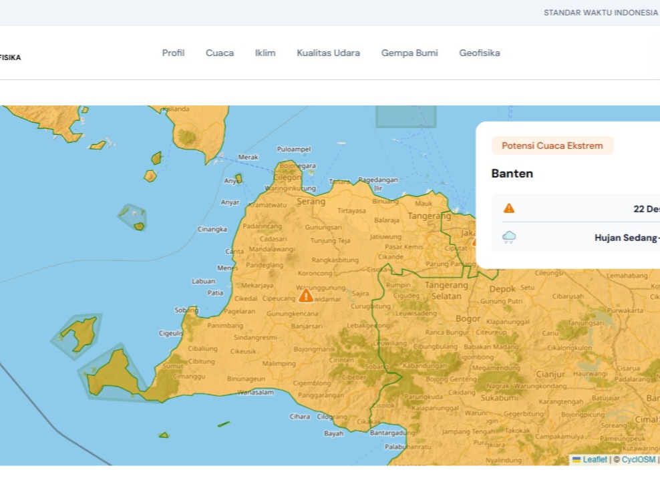Open the Geofisika menu item
Screen dimensions: 660x478
tap(479, 53)
